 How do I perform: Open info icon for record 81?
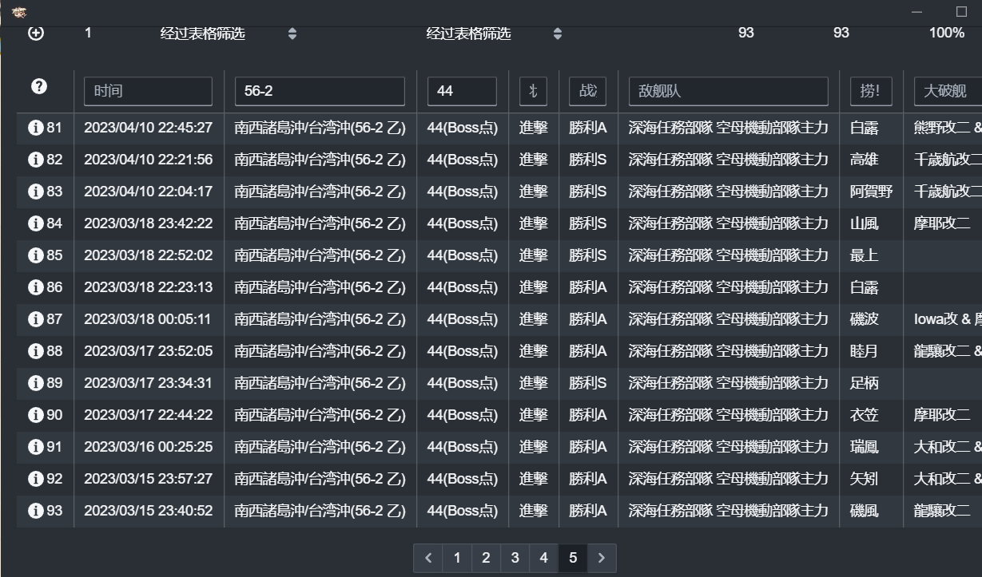click(35, 128)
